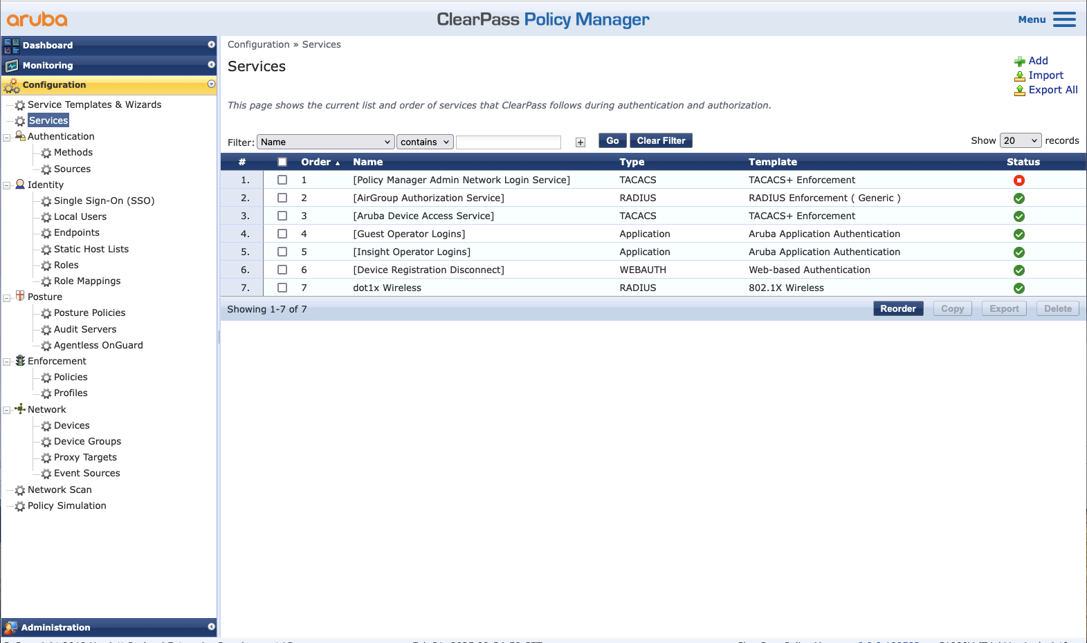Click red disabled status icon for Policy Manager Admin
Image resolution: width=1087 pixels, height=643 pixels.
(x=1019, y=180)
